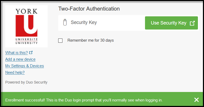
Task: Click the Two-Factor Authentication heading
Action: 89,9
